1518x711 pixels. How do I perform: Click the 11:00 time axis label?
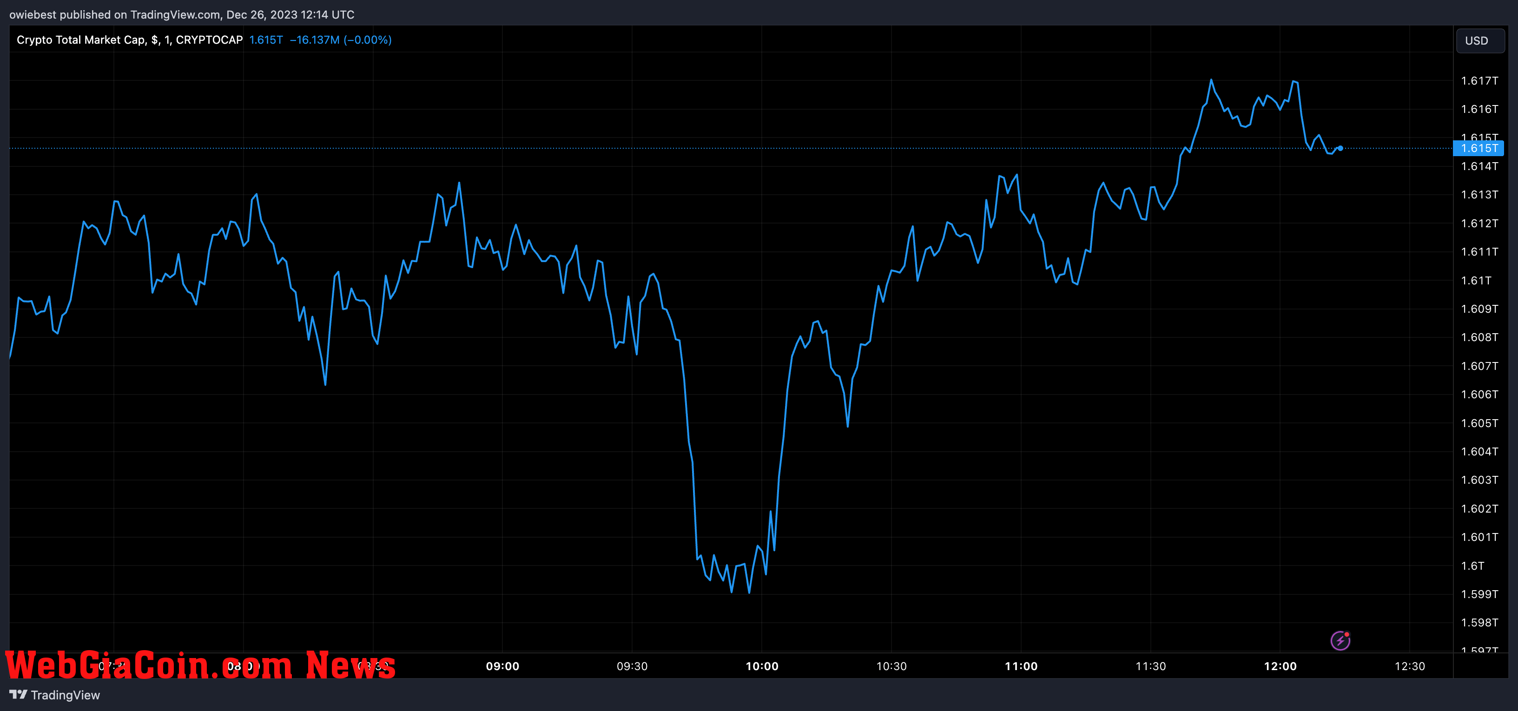[1021, 666]
